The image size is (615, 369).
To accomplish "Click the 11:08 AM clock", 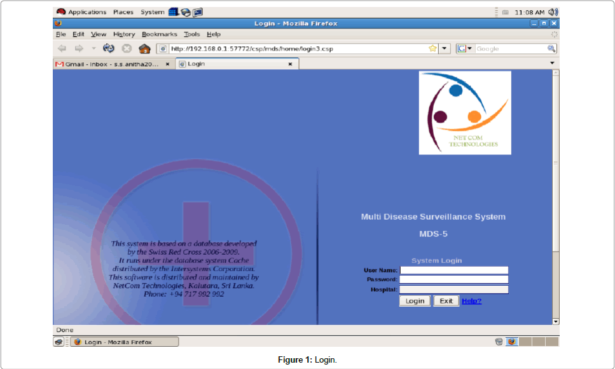I will tap(530, 12).
